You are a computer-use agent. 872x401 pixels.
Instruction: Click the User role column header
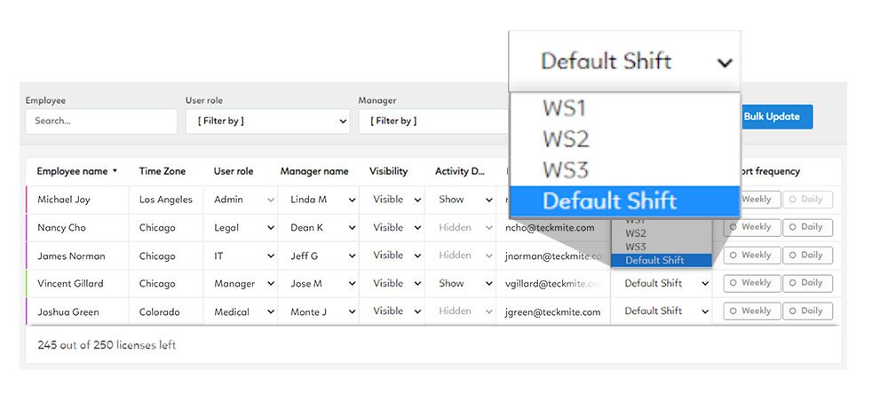point(234,171)
